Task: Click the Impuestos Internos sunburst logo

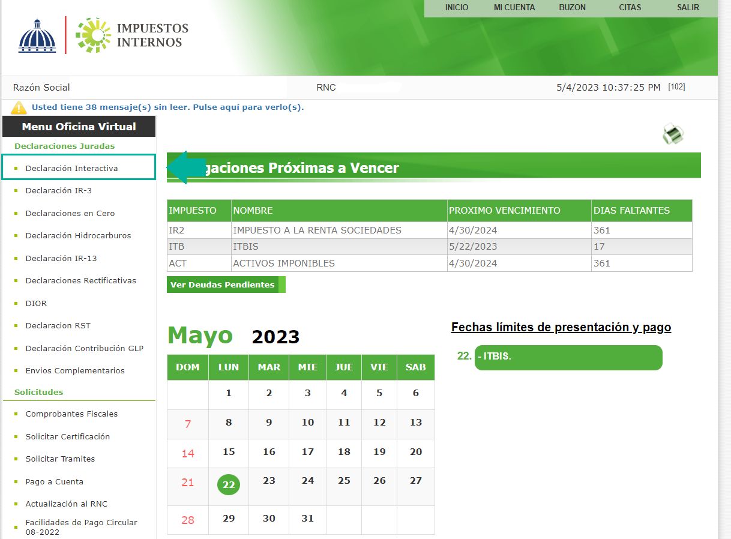Action: click(x=93, y=35)
